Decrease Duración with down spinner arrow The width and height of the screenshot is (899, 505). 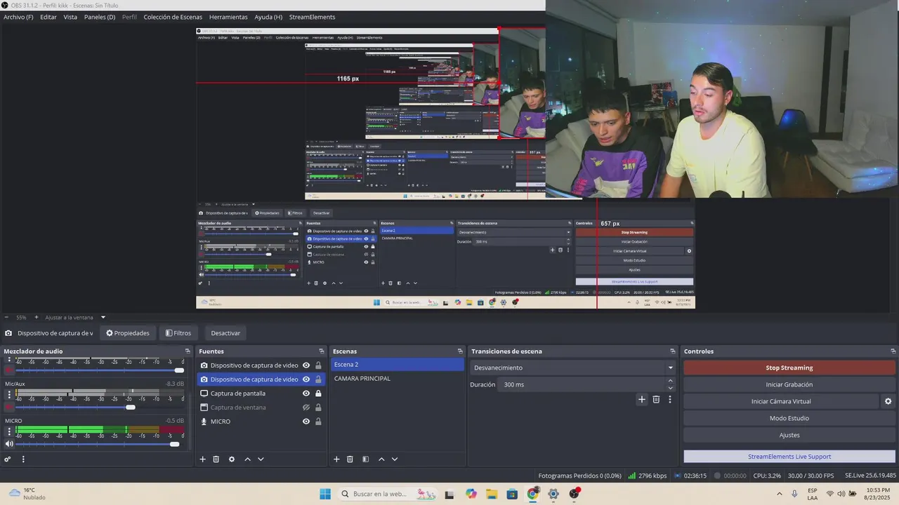[x=670, y=388]
